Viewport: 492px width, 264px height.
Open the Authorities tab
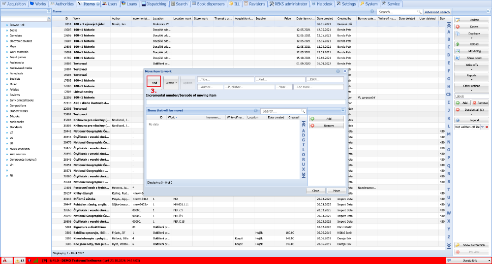pyautogui.click(x=62, y=4)
